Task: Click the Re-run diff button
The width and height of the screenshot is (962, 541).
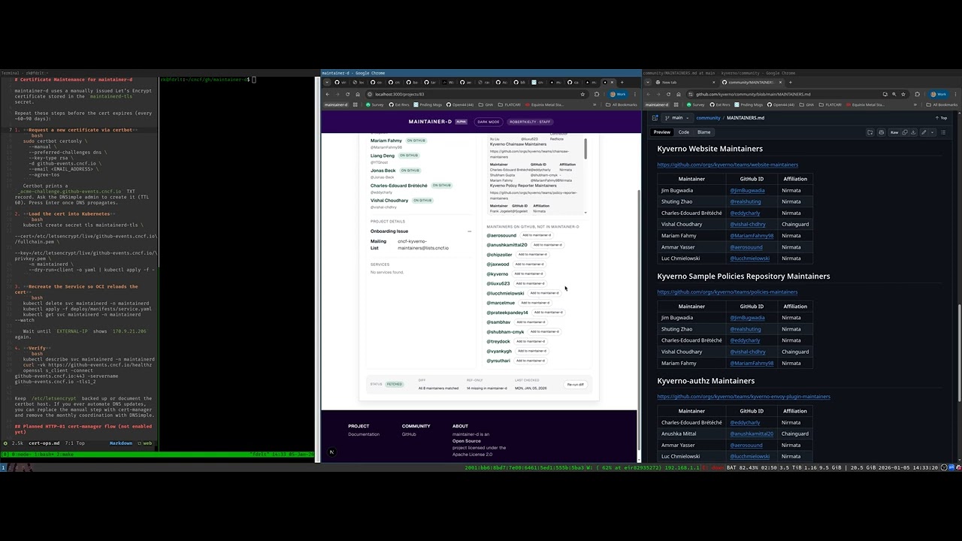Action: click(575, 384)
